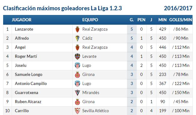Click the GOLES/MIN column header
Image resolution: width=196 pixels, height=115 pixels.
coord(181,20)
